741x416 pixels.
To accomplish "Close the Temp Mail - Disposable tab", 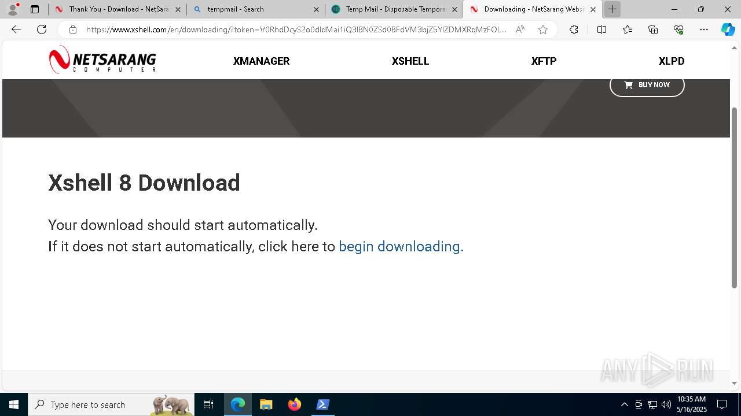I will click(x=454, y=9).
